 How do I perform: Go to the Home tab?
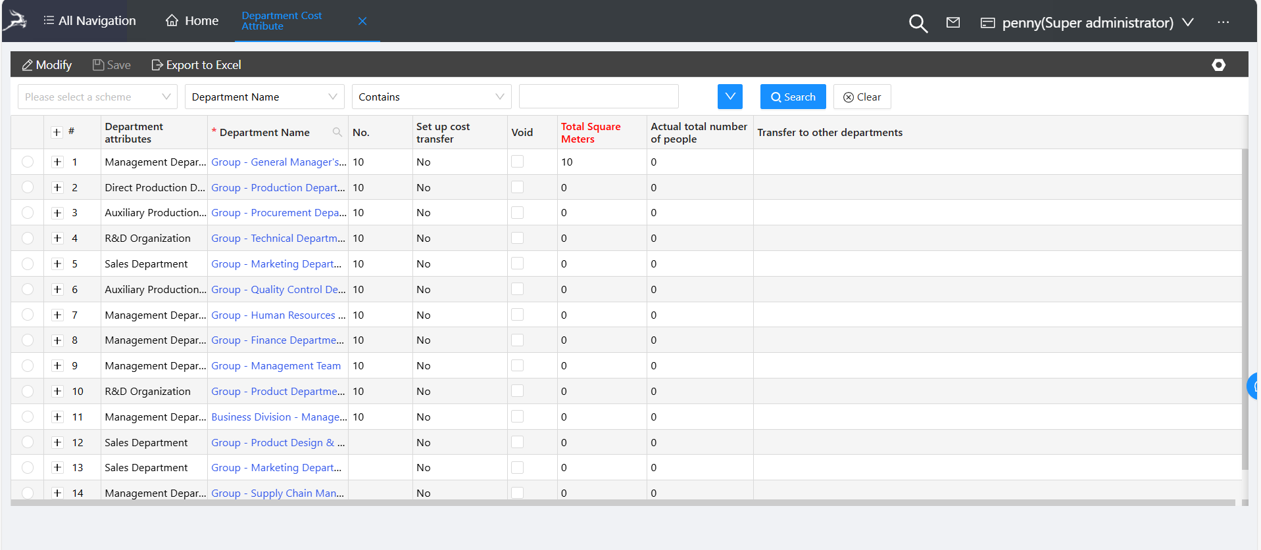point(192,21)
